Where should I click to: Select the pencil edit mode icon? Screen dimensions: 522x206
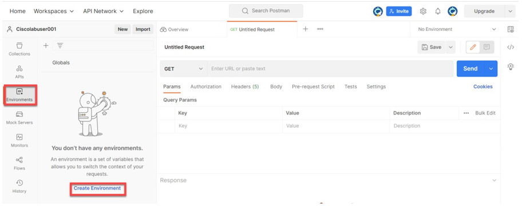[x=473, y=47]
